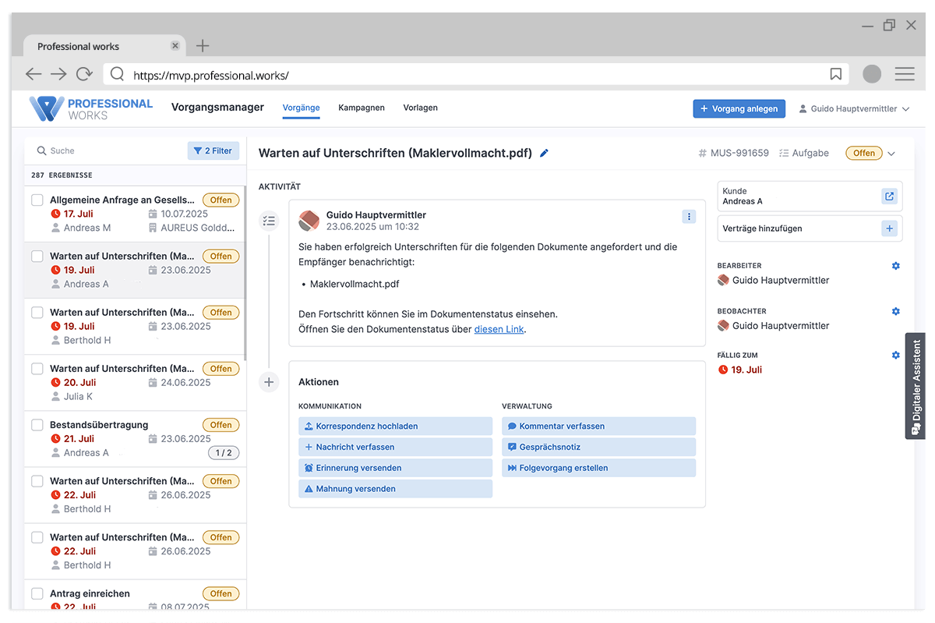Click the gear icon beside FÄLLIG ZUM

click(x=894, y=354)
